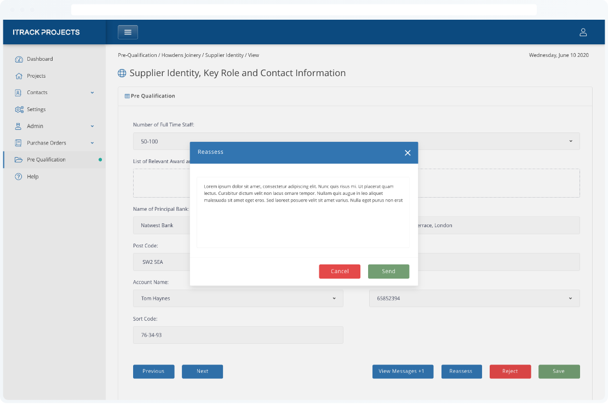Click the red Reject button
Viewport: 608px width, 404px height.
click(x=510, y=371)
